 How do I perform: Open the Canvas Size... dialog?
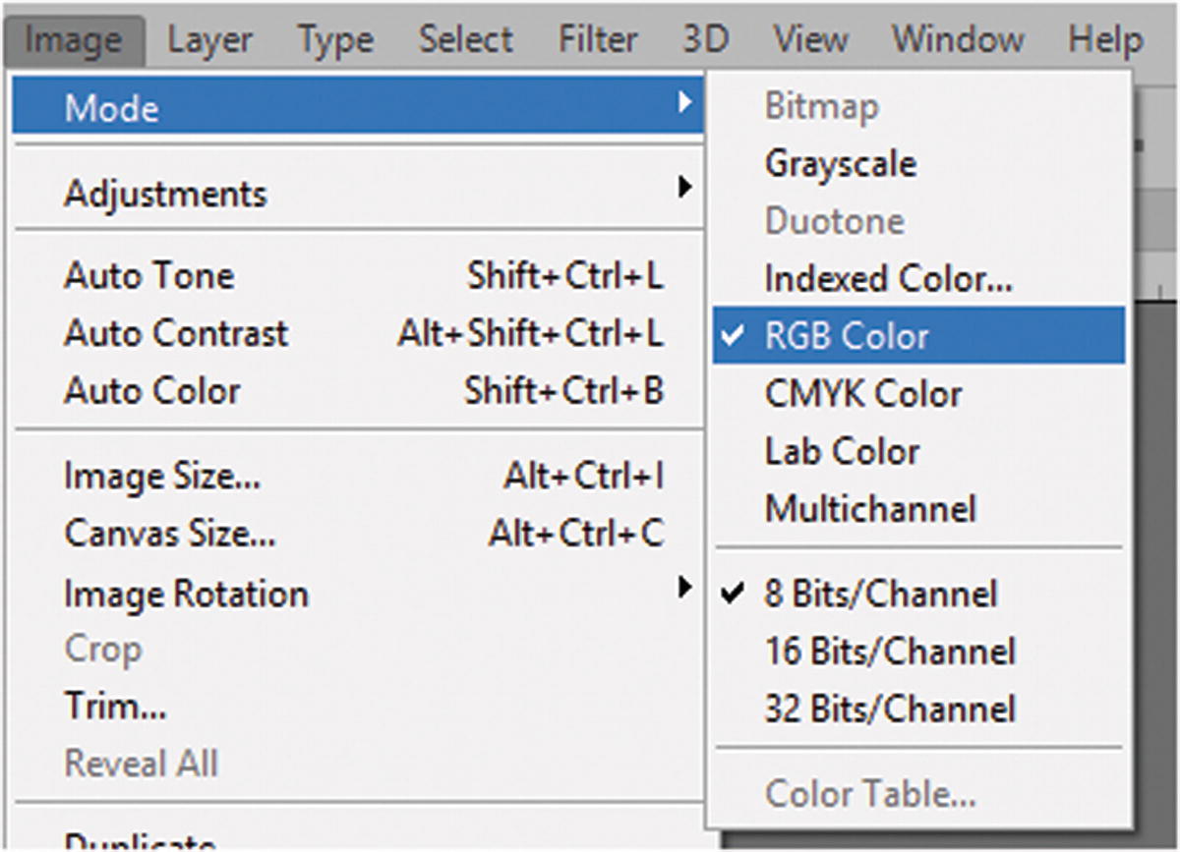point(169,535)
